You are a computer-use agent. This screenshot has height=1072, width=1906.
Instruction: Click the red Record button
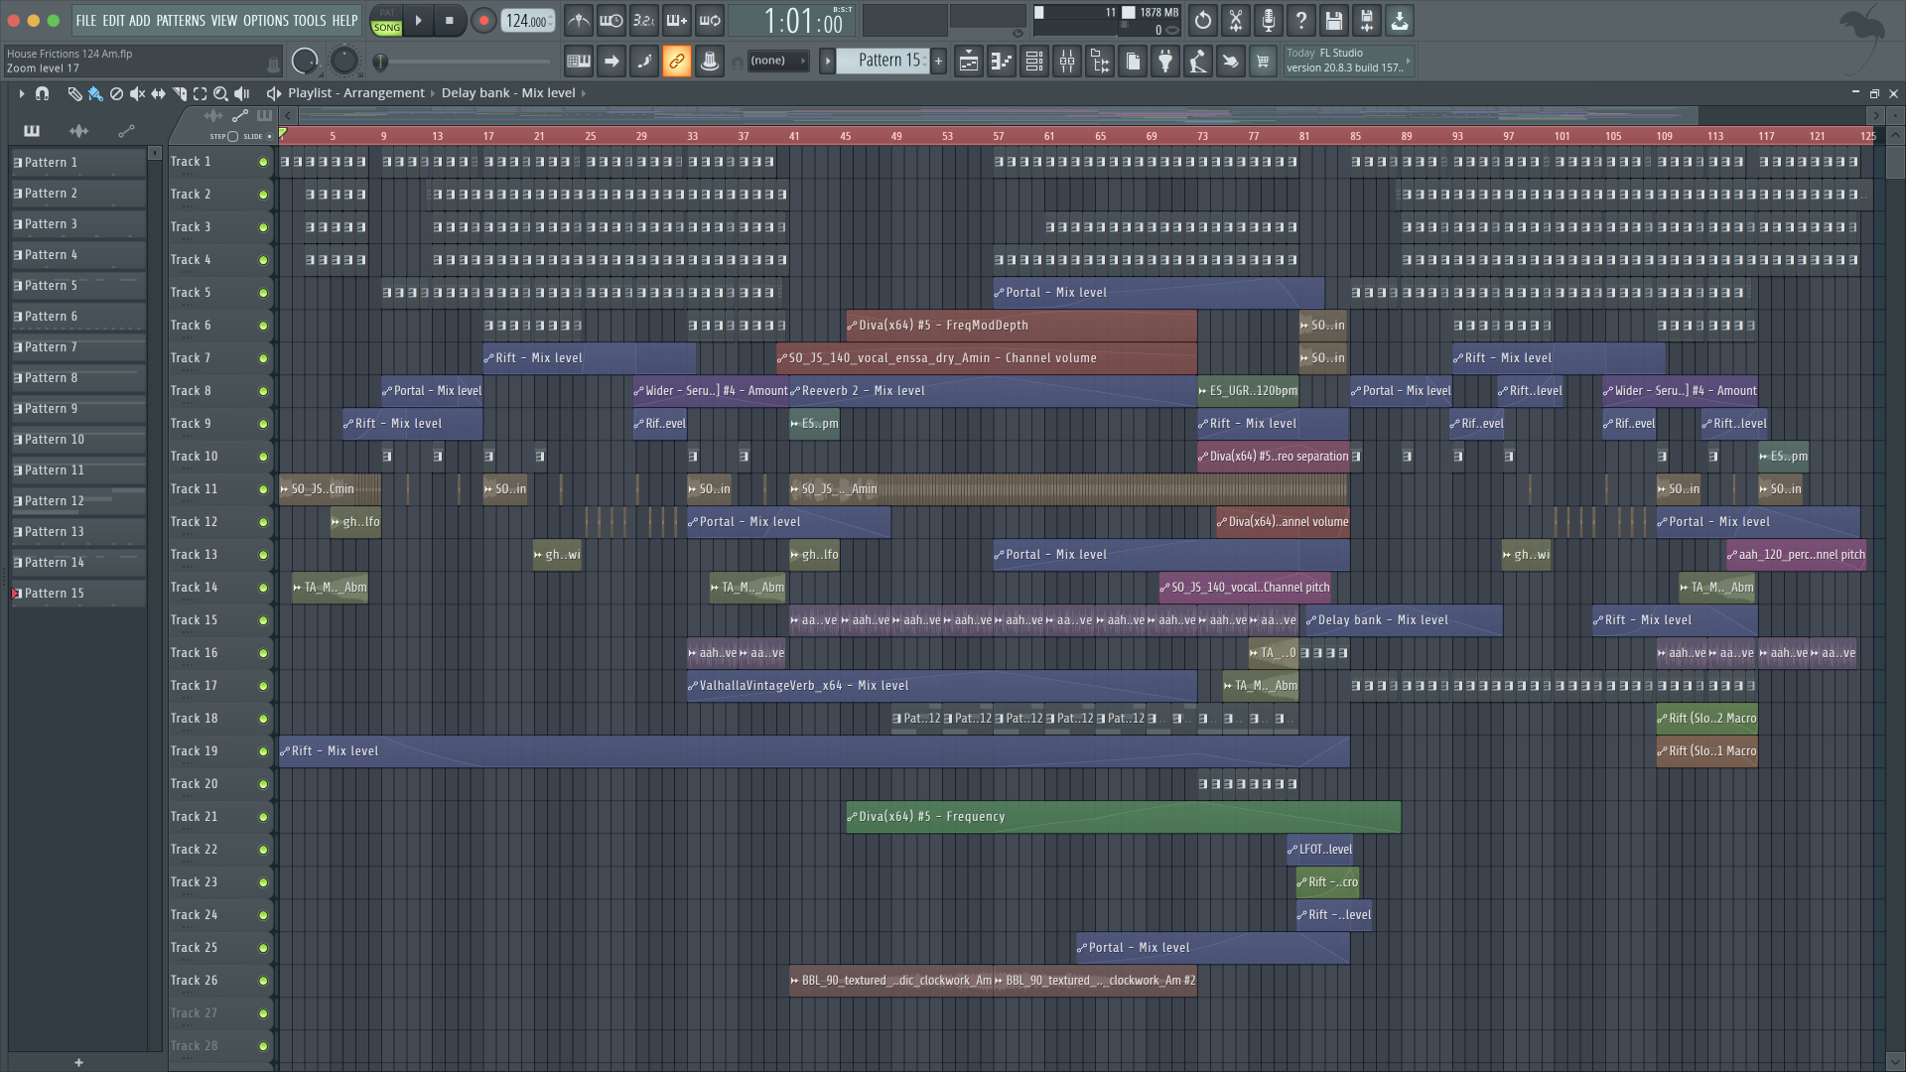click(x=483, y=21)
